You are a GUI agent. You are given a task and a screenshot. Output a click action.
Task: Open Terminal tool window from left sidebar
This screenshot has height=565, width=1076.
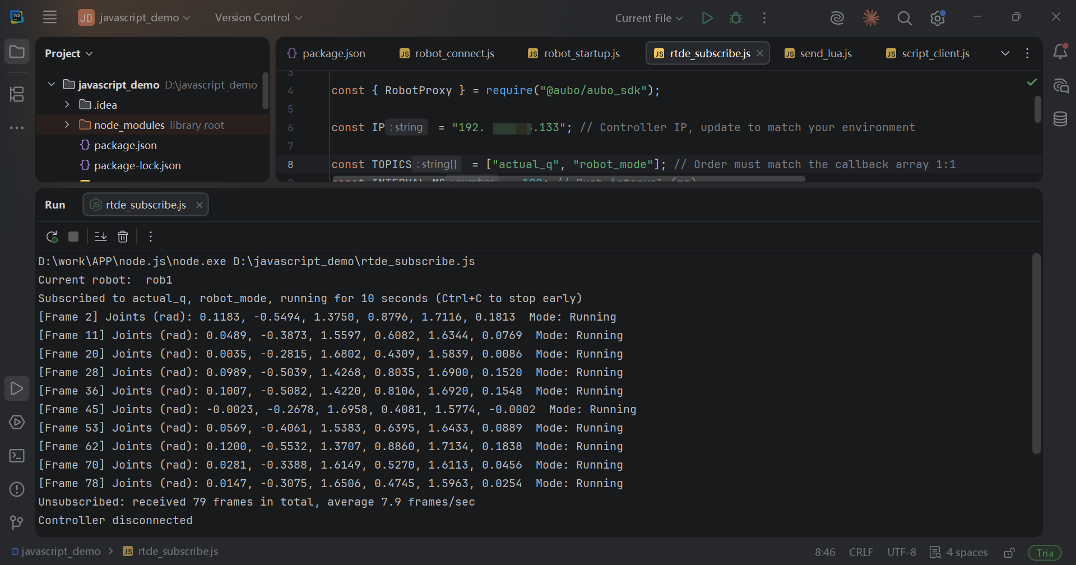17,456
